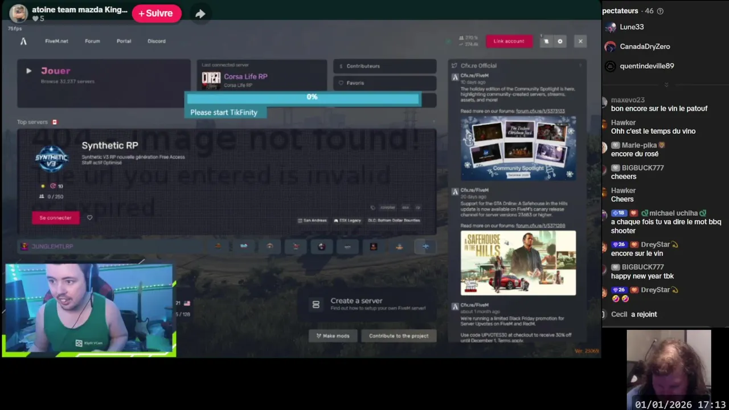The height and width of the screenshot is (410, 729).
Task: Click the TikFinity 0% progress bar
Action: (x=302, y=99)
